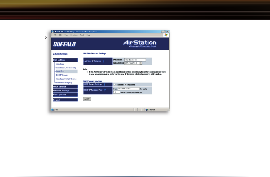Go to Basic Settings link
Viewport: 270px width, 177px height.
(60, 54)
